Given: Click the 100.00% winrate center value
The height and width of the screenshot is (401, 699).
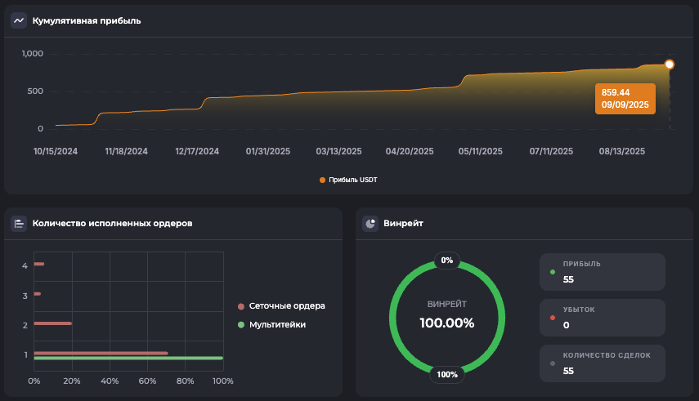Looking at the screenshot, I should point(446,323).
